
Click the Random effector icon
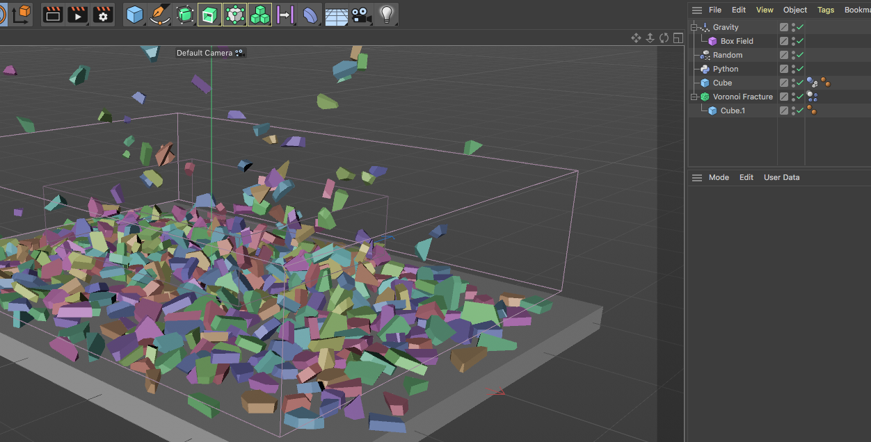[705, 55]
